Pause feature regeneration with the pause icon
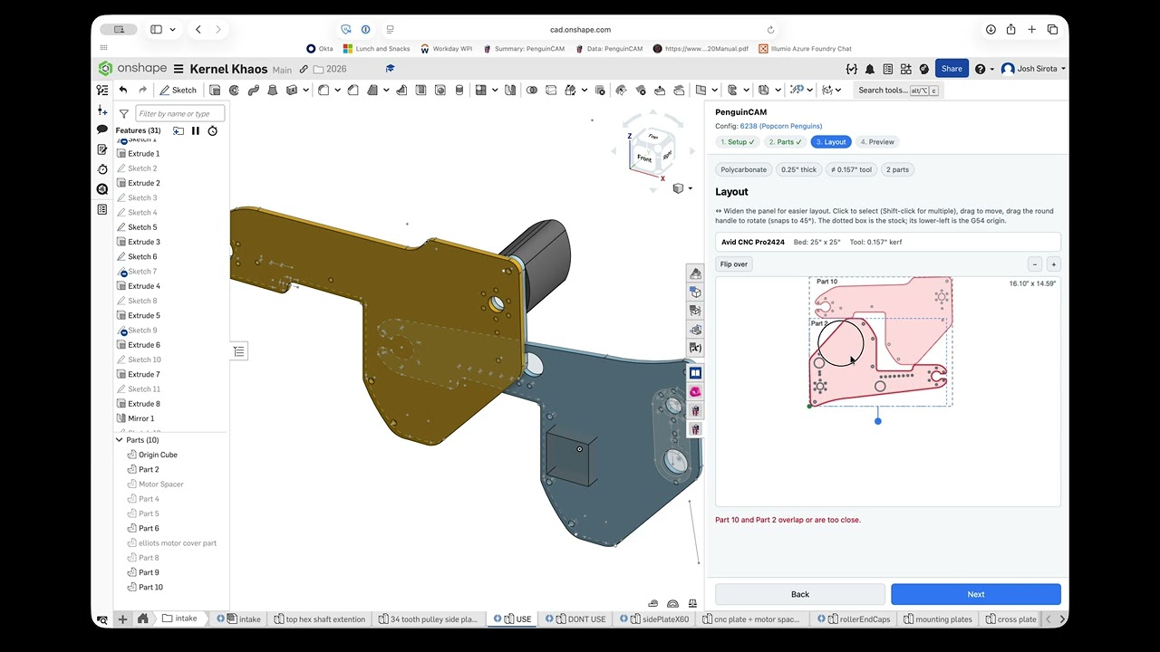This screenshot has height=652, width=1160. (195, 130)
